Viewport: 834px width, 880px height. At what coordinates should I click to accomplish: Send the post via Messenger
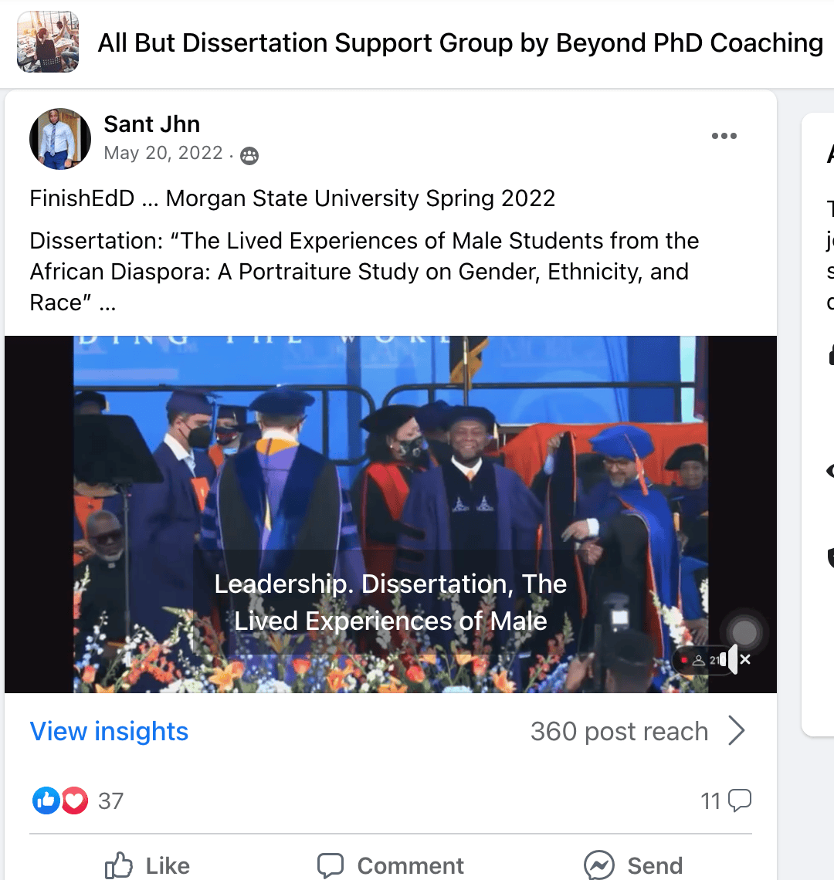[633, 865]
